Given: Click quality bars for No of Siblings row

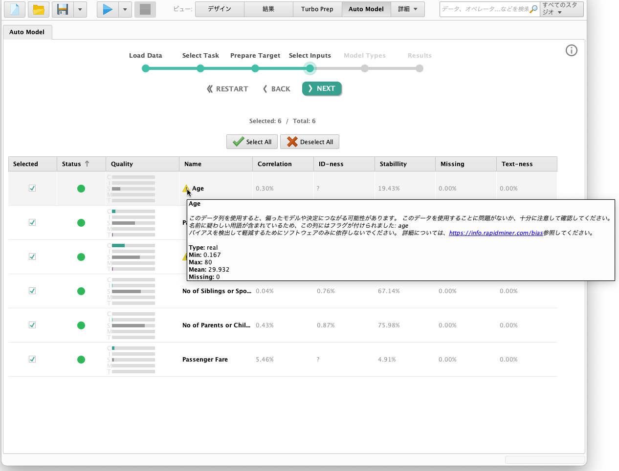Looking at the screenshot, I should 131,291.
